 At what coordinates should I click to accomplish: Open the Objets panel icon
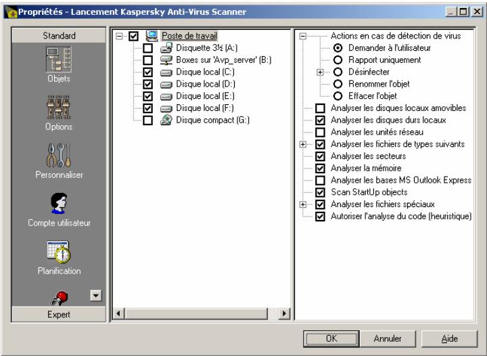[59, 60]
